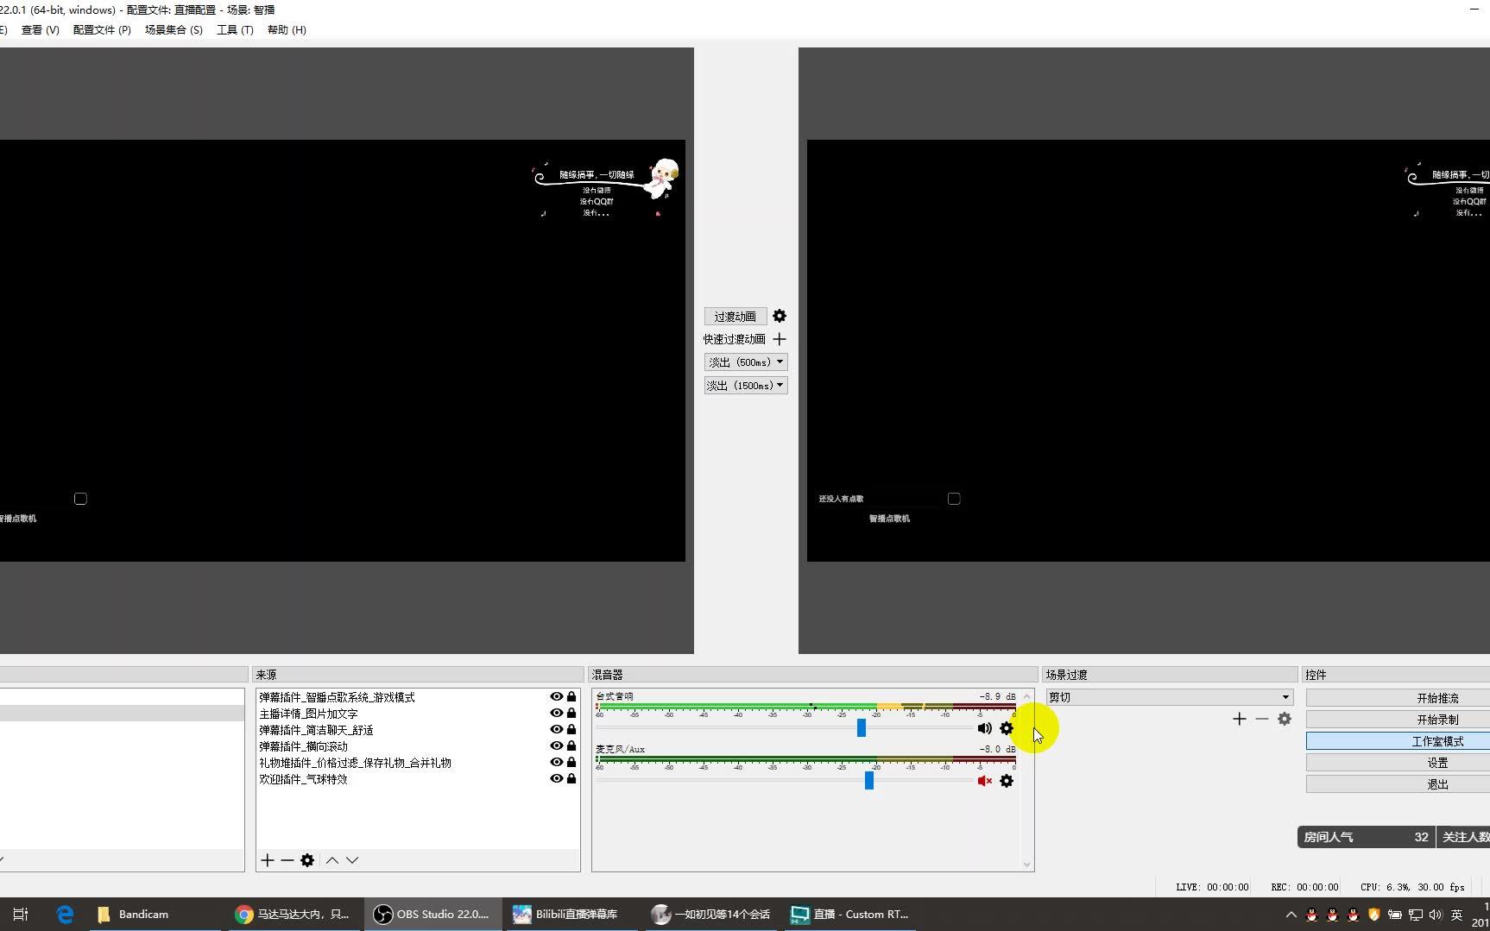The width and height of the screenshot is (1490, 931).
Task: Move the source down with the down arrow
Action: (352, 860)
